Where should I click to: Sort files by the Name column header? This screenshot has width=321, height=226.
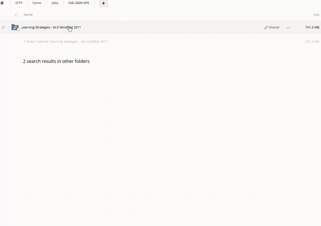pyautogui.click(x=28, y=14)
